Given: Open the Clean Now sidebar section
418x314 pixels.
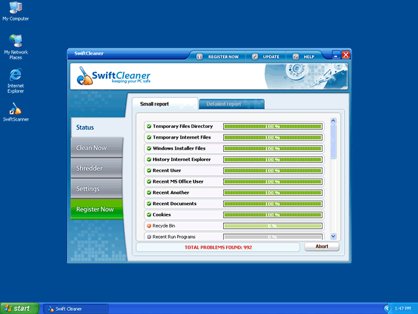Looking at the screenshot, I should pos(96,148).
